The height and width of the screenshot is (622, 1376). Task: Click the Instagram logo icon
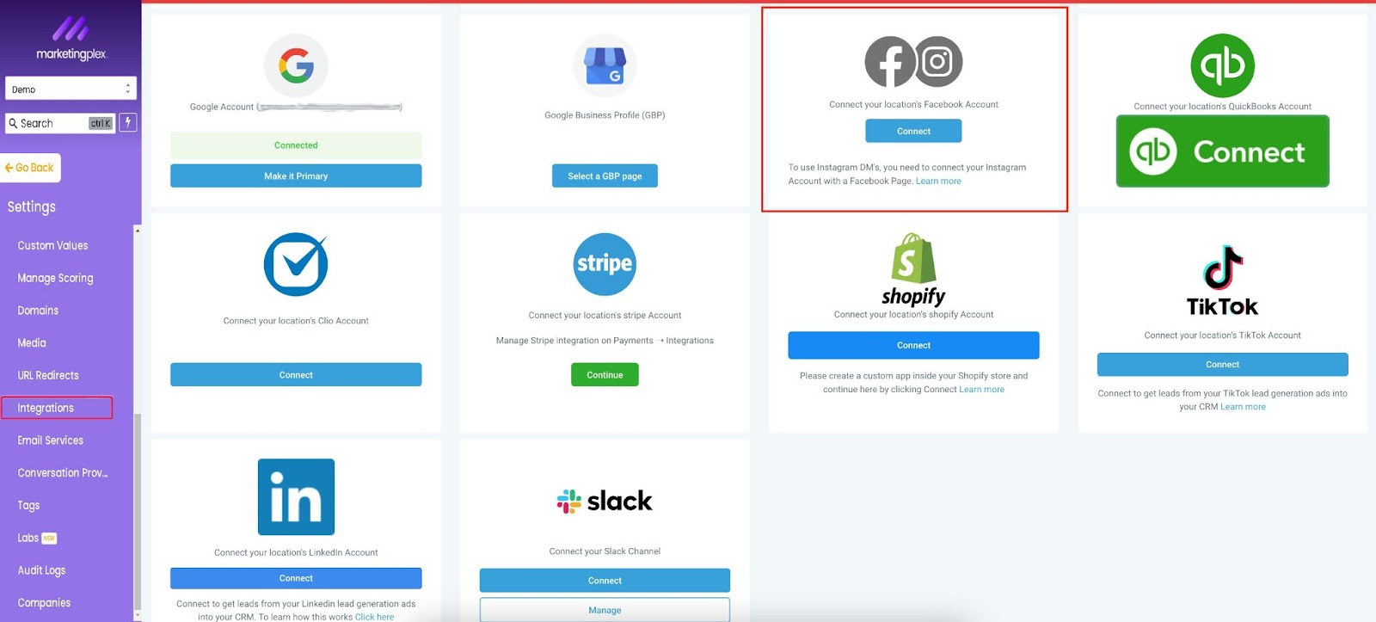coord(937,62)
